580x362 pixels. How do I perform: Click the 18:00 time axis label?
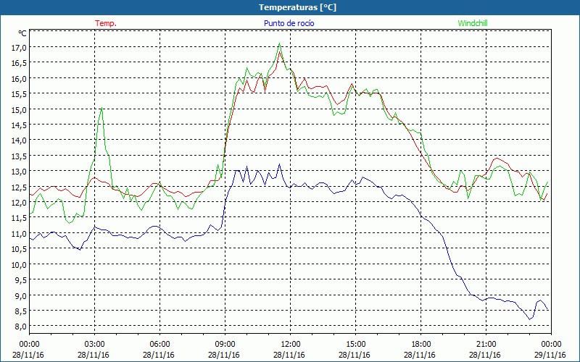[x=421, y=345]
